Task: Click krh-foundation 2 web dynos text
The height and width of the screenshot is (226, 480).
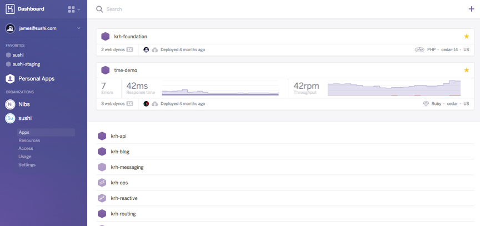Action: click(x=113, y=49)
